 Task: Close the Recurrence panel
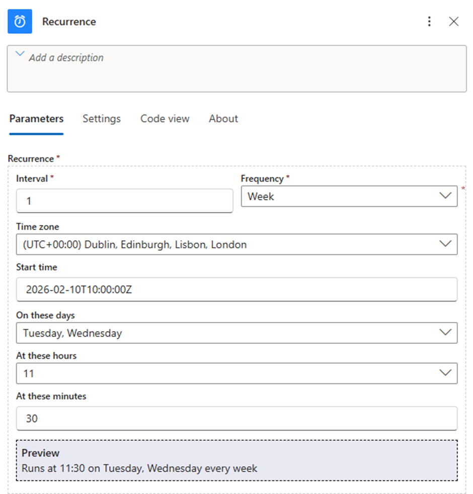click(453, 22)
